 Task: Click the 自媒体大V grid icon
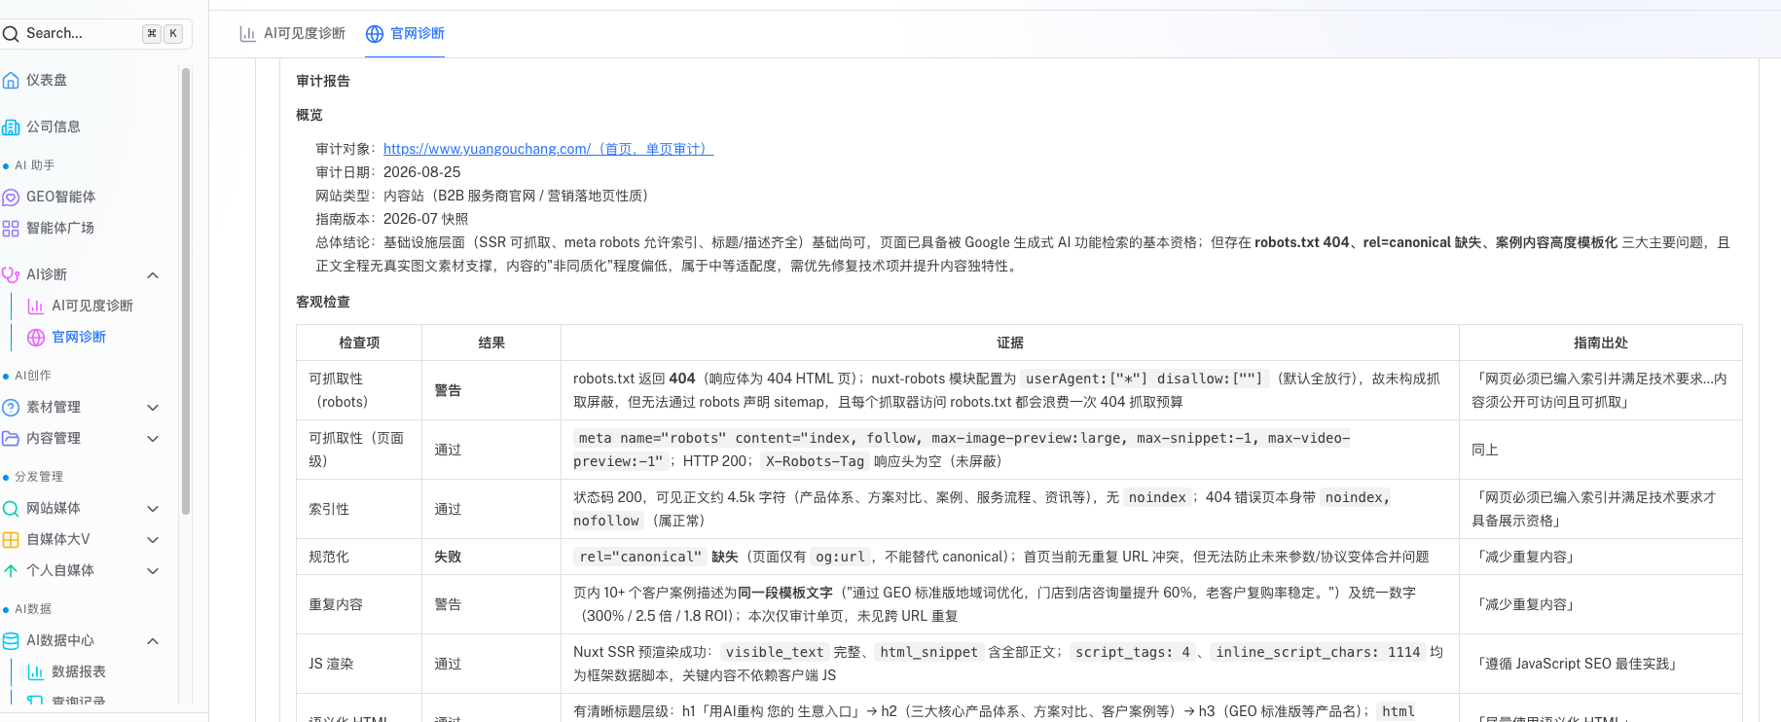tap(11, 539)
